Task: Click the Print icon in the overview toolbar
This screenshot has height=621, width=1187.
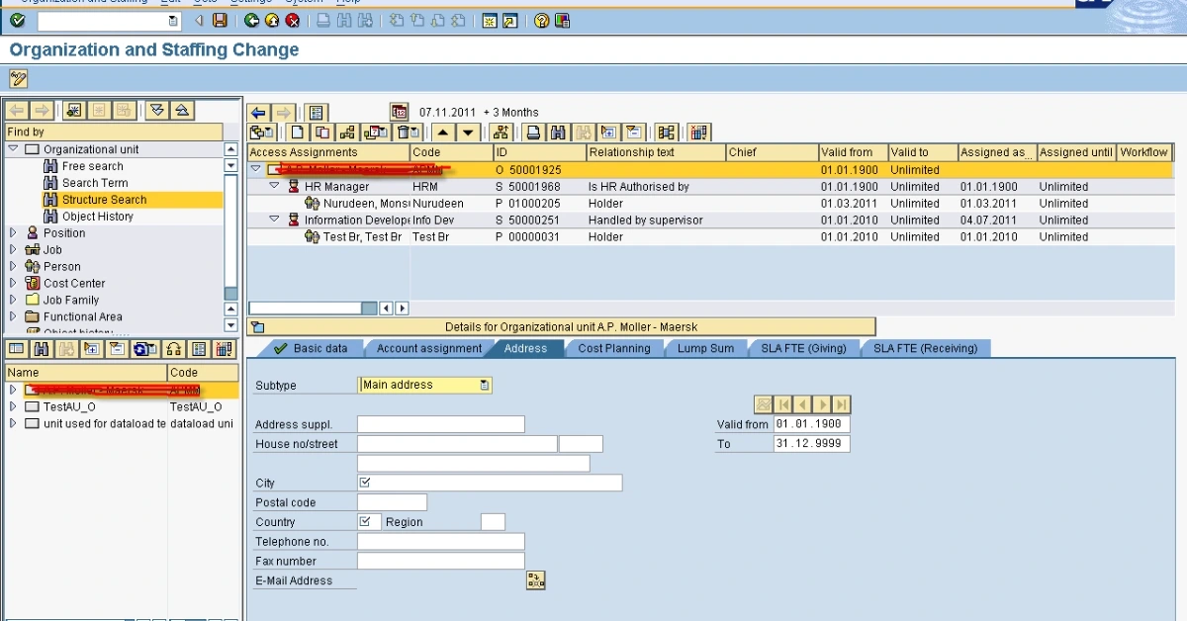Action: tap(533, 133)
